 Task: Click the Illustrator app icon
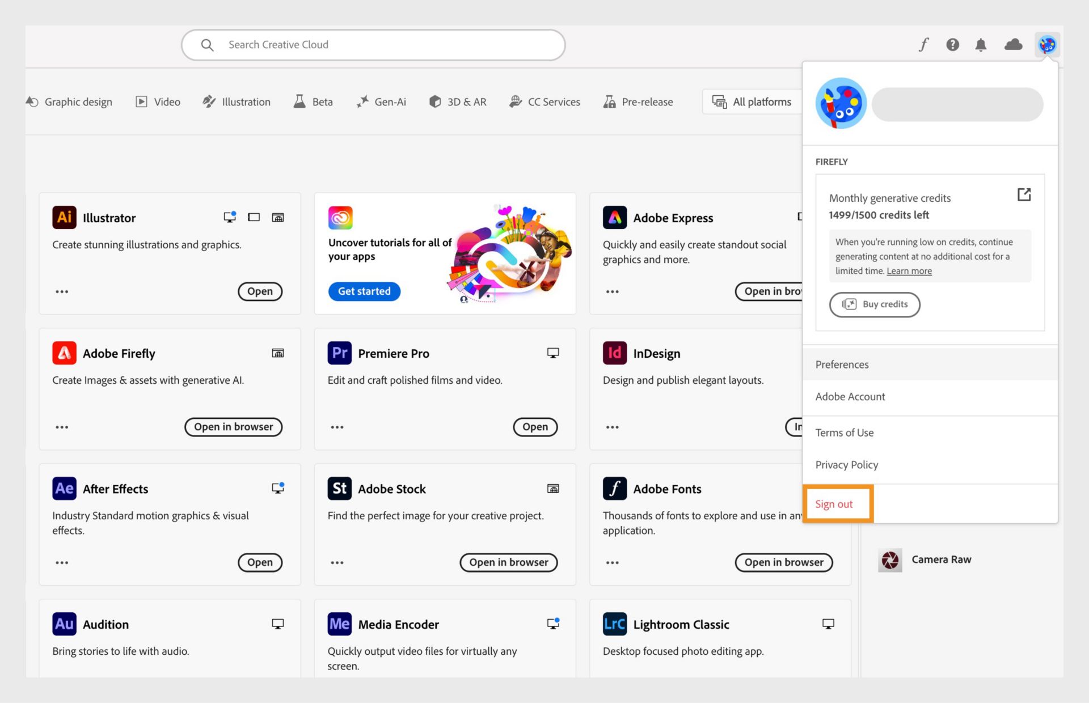point(64,217)
